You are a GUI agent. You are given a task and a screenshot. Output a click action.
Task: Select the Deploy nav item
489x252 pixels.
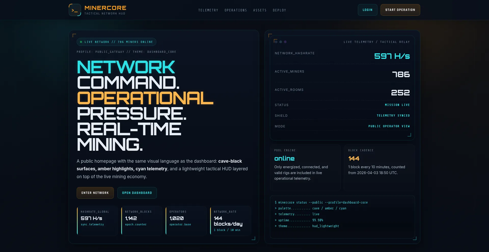pos(279,10)
